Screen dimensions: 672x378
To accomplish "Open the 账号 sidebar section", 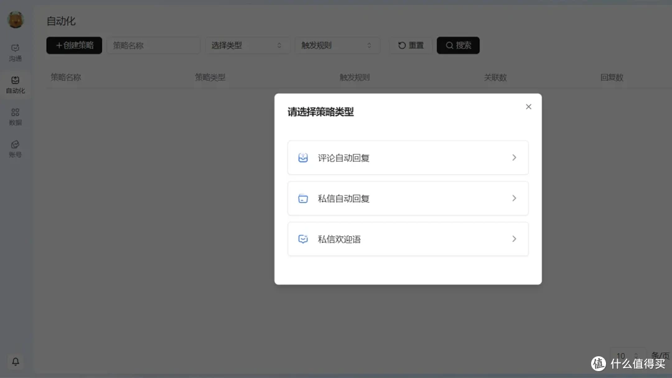I will pos(16,149).
